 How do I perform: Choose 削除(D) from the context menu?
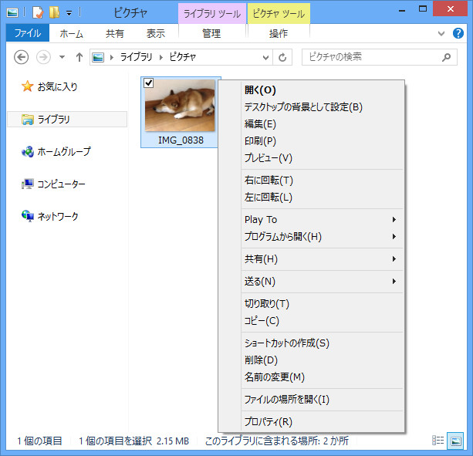click(311, 360)
